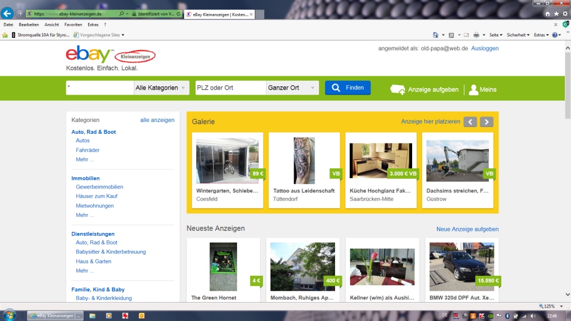This screenshot has height=321, width=571.
Task: Open Stromquelle 10A favorite bookmark
Action: (40, 35)
